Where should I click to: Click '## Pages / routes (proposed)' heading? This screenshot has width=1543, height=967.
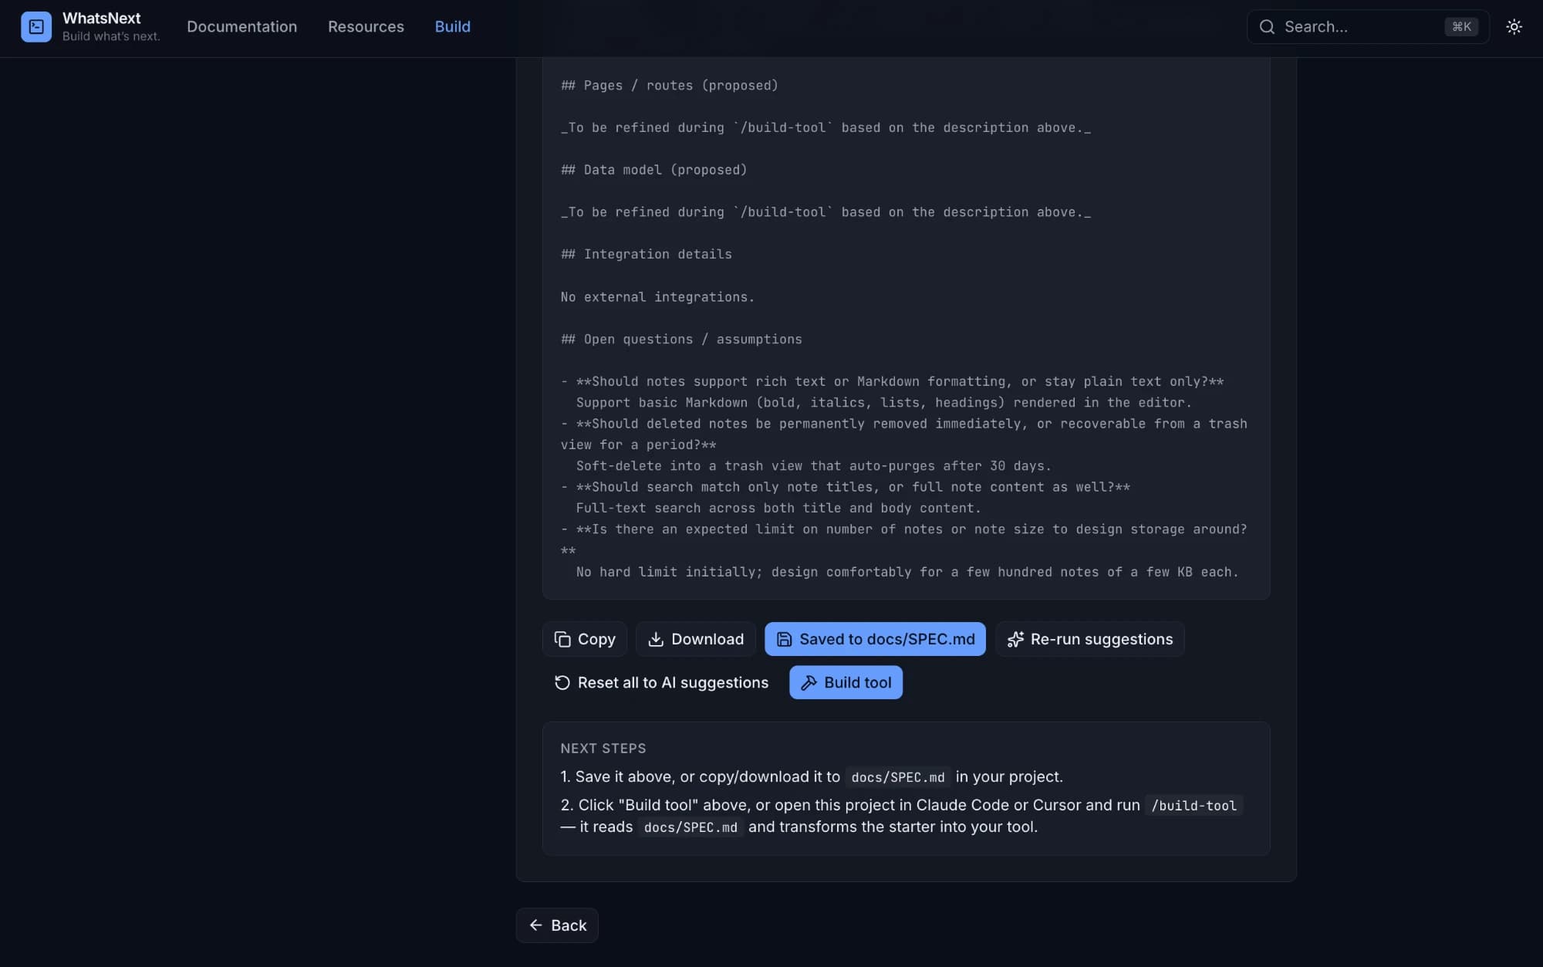tap(670, 86)
